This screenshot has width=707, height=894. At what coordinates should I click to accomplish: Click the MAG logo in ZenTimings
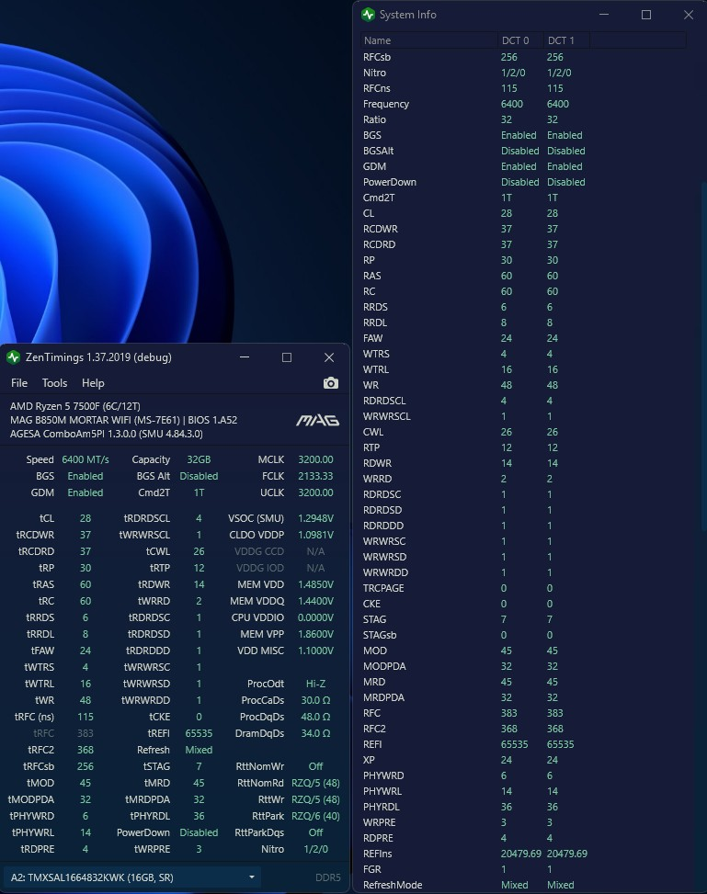(317, 420)
